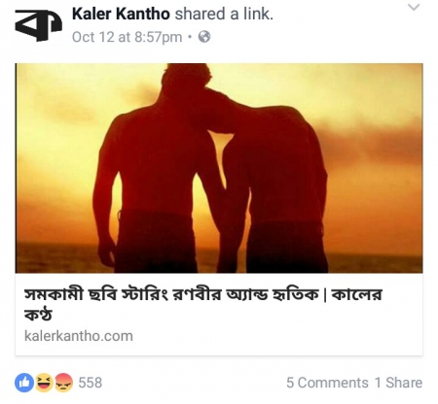The height and width of the screenshot is (404, 438).
Task: Click blank card area beside kalerkantho.com
Action: click(x=275, y=337)
